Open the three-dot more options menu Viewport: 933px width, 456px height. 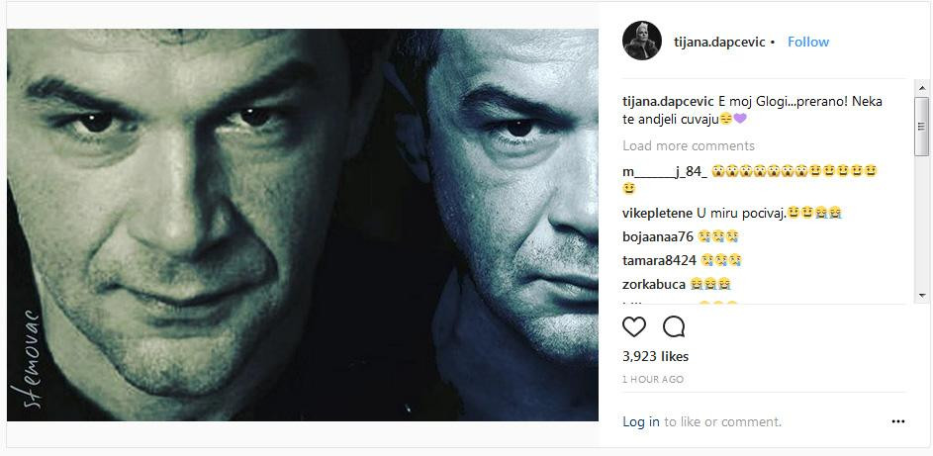pos(897,421)
